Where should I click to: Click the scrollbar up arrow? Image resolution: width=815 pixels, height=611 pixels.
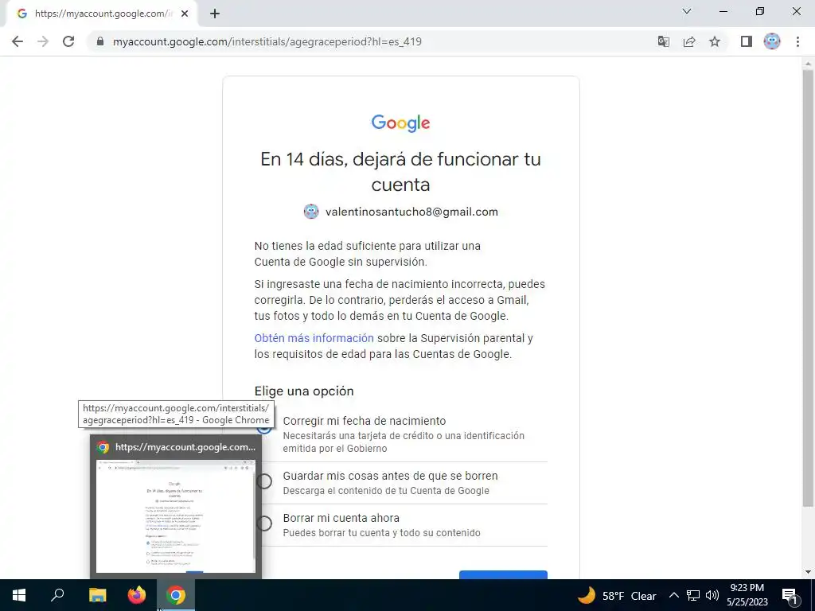808,64
